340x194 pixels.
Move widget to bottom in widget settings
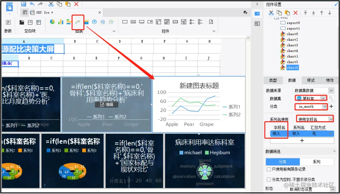coord(313,13)
